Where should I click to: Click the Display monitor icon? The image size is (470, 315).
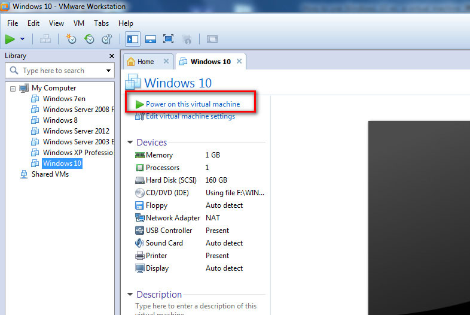click(x=140, y=268)
